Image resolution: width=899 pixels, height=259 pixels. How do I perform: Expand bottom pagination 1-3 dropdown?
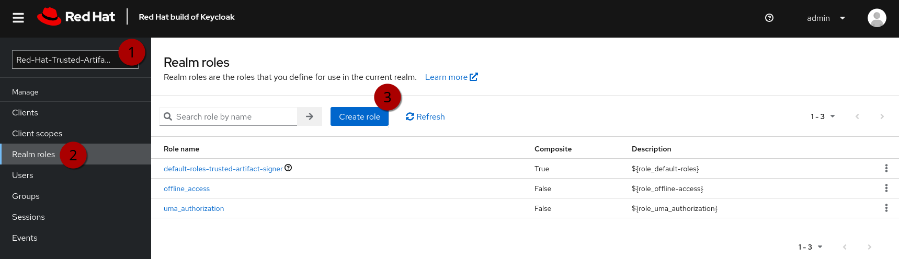[810, 247]
